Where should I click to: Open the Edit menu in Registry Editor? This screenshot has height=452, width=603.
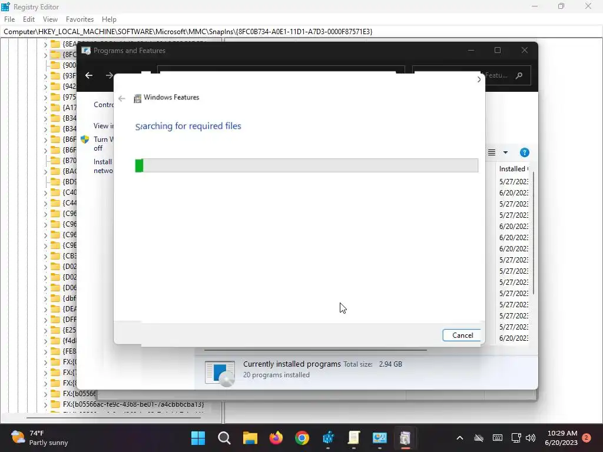coord(29,19)
